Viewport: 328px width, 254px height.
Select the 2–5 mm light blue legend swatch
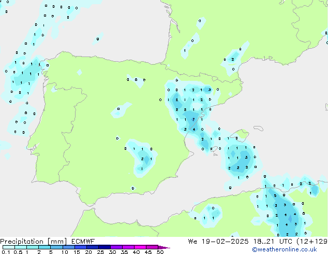pyautogui.click(x=46, y=247)
